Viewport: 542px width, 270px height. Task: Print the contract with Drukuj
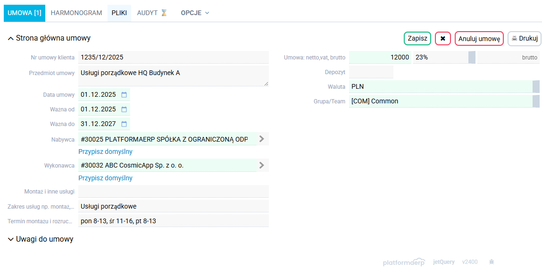(x=524, y=39)
